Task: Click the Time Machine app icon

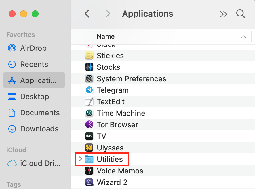Action: click(89, 113)
